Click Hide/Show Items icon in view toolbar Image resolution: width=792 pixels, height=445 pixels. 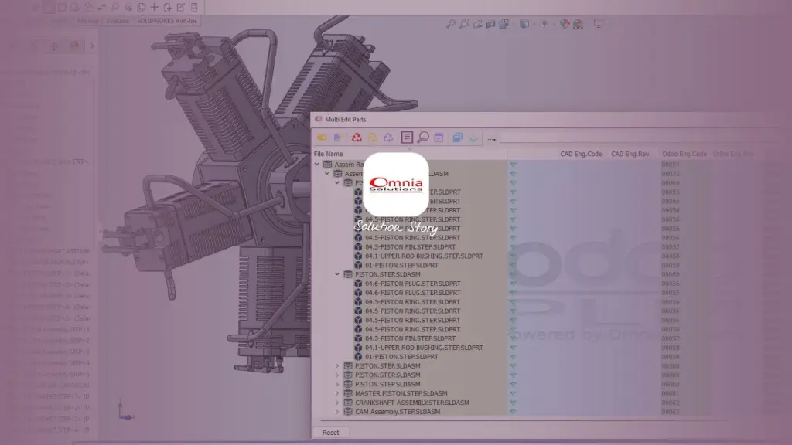pos(544,24)
